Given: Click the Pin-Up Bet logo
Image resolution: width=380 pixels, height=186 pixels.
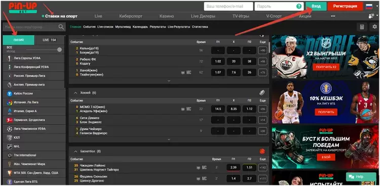Looking at the screenshot, I should [23, 8].
